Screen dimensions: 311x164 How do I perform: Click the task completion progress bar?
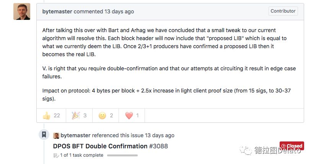(122, 155)
